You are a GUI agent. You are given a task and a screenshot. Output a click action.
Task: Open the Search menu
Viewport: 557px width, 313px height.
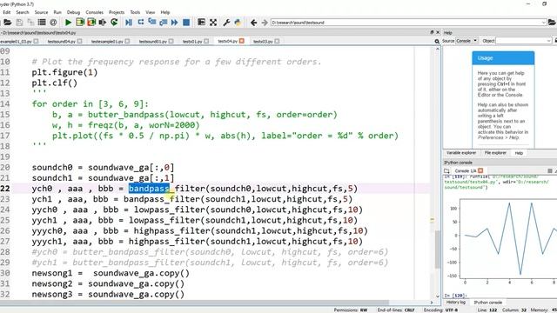tap(23, 12)
